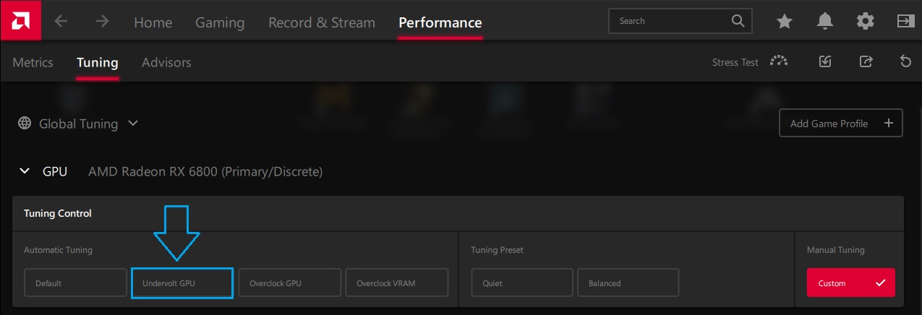Start the Stress Test

(735, 62)
